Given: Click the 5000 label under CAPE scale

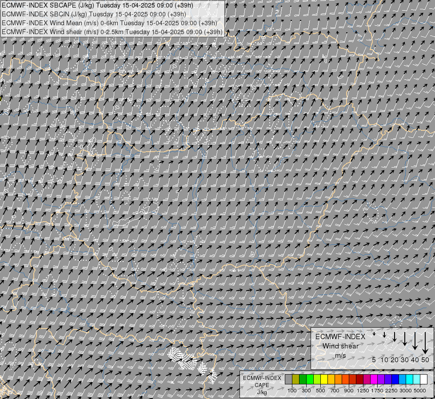Looking at the screenshot, I should [x=420, y=391].
